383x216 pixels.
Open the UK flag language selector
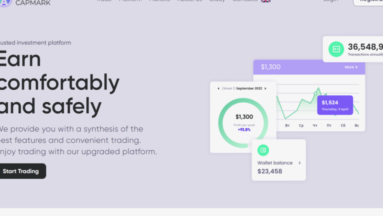tap(266, 1)
